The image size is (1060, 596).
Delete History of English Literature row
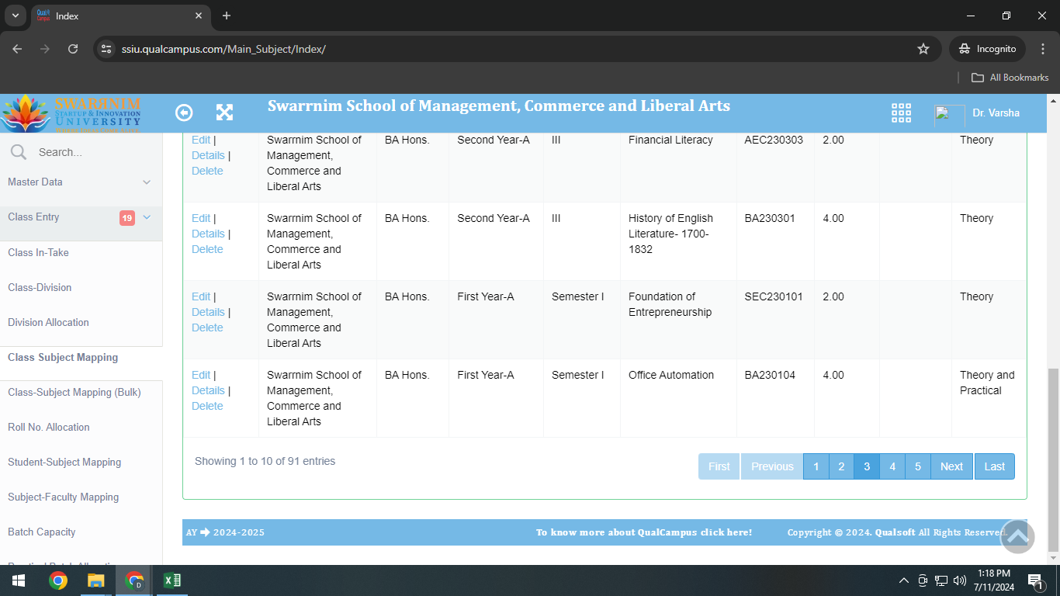[x=207, y=249]
